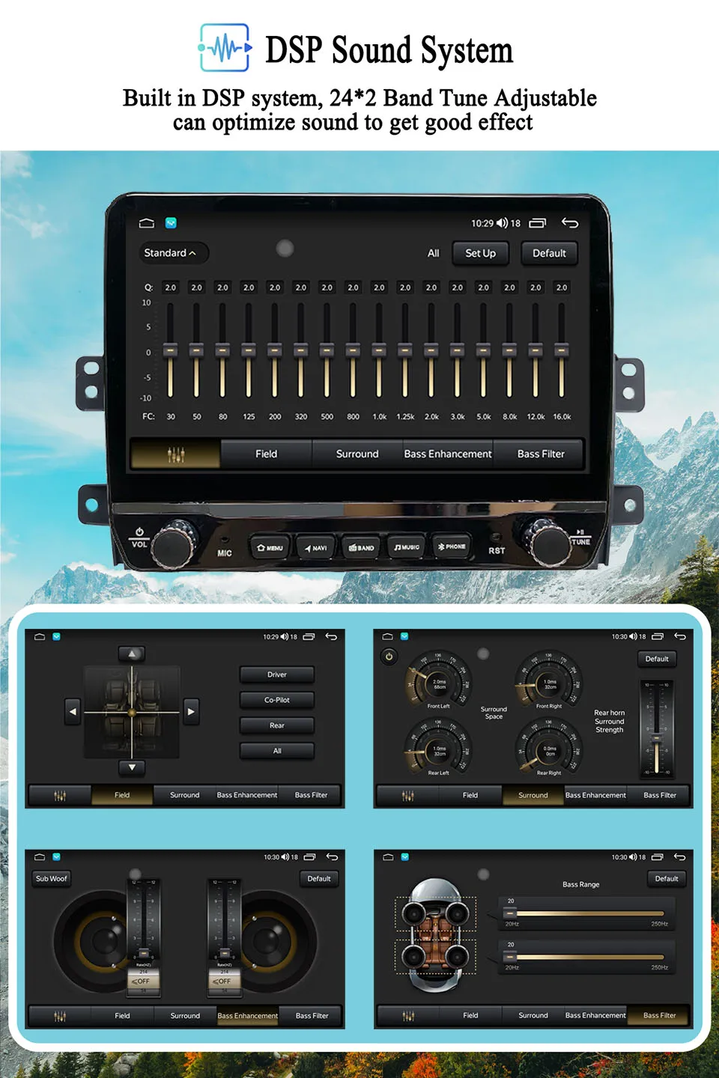719x1078 pixels.
Task: Hit the PHONE hardware button
Action: pos(452,546)
